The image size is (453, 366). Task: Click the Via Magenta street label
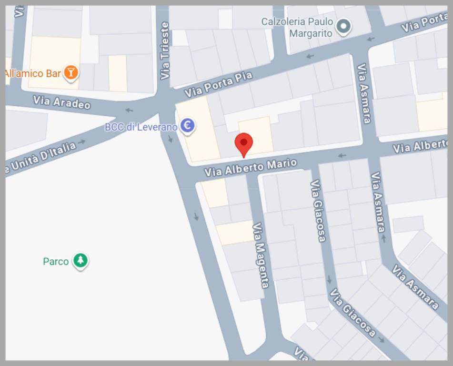coord(261,255)
